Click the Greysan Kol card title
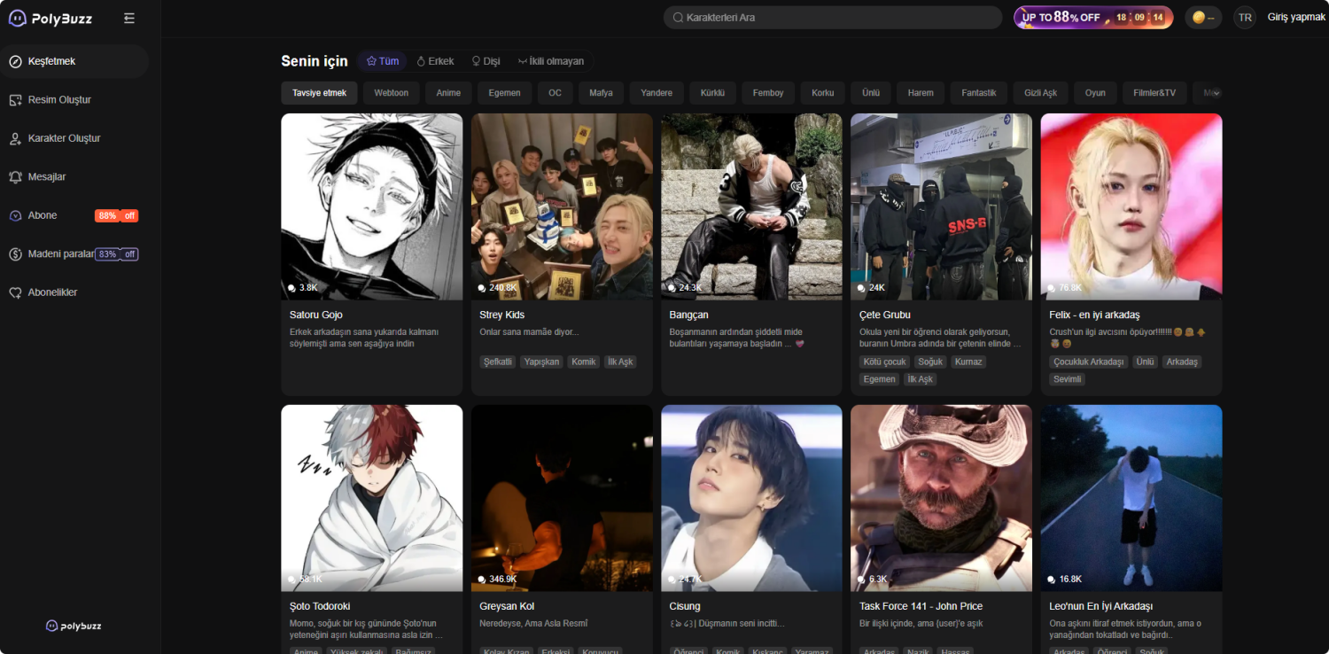Image resolution: width=1329 pixels, height=654 pixels. (507, 606)
